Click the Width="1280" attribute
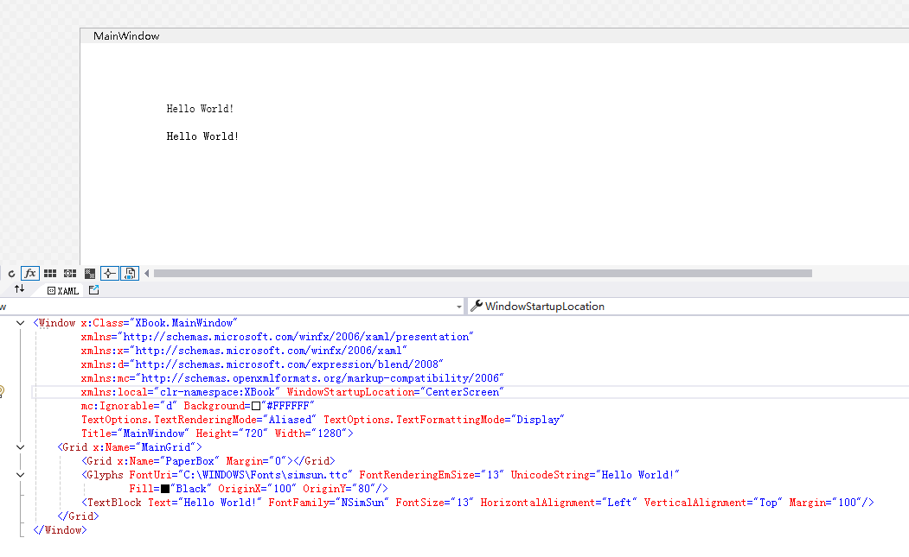The width and height of the screenshot is (909, 557). (310, 434)
